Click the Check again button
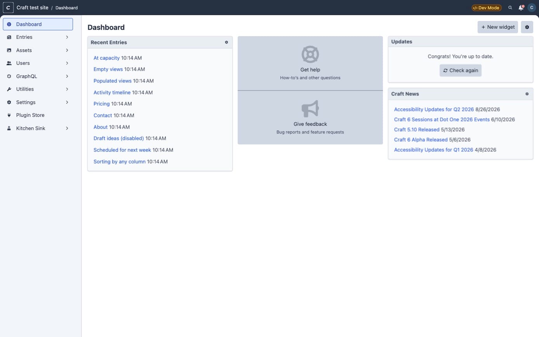 tap(461, 70)
